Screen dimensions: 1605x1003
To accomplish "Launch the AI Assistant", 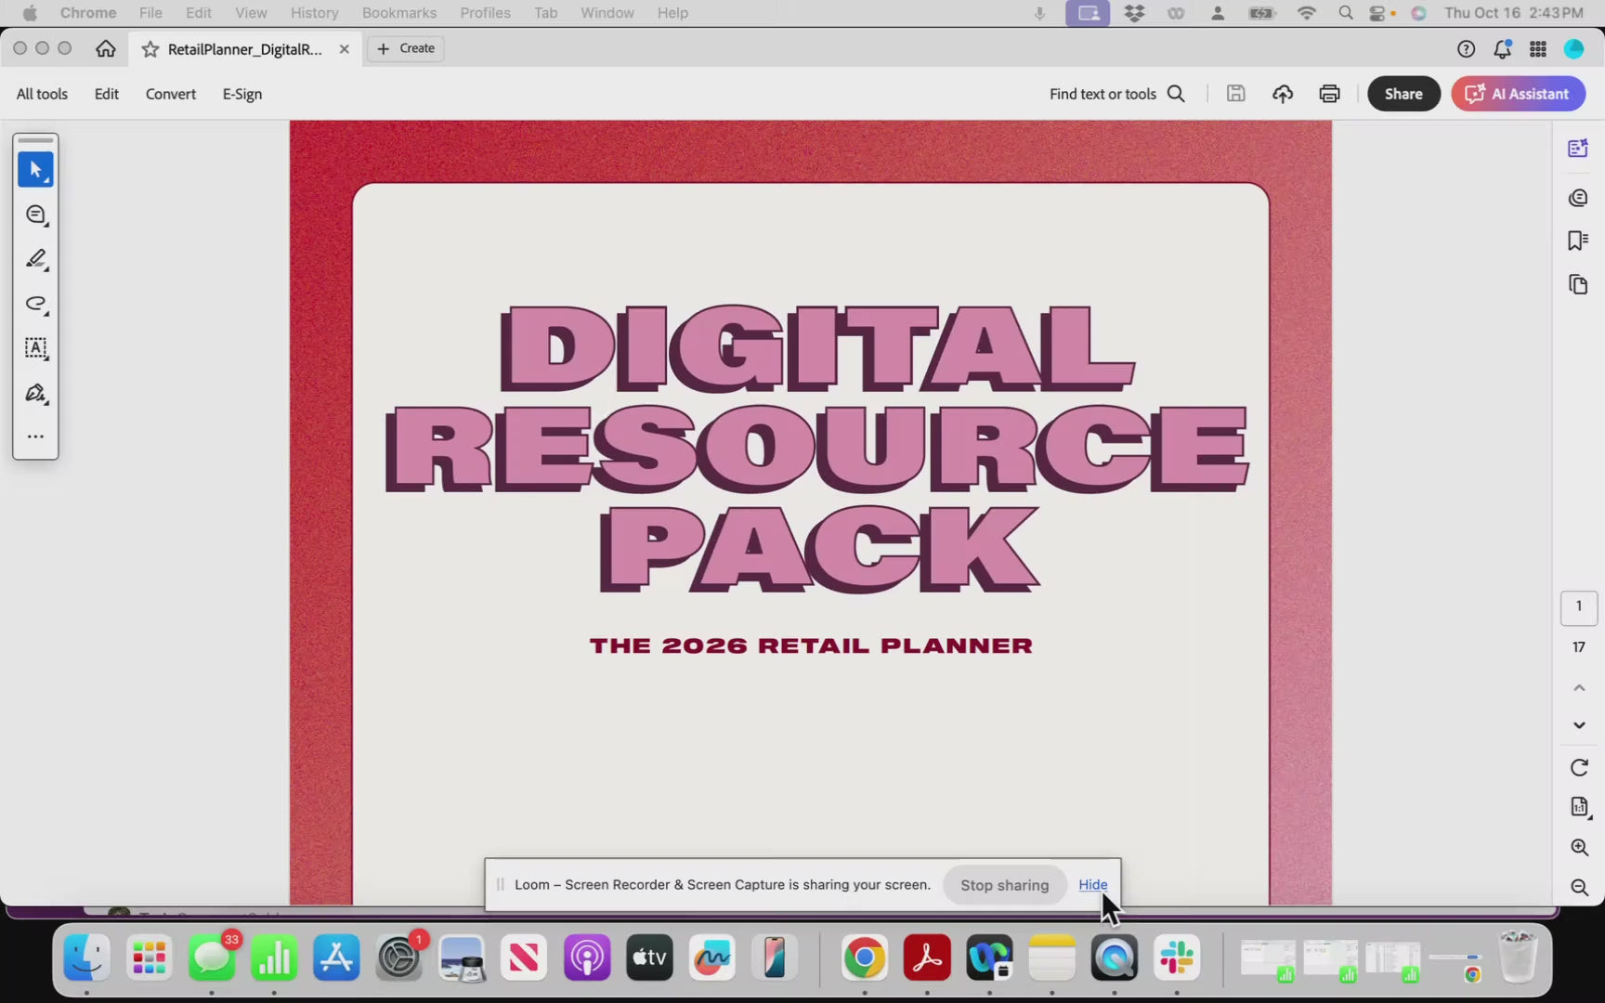I will pyautogui.click(x=1518, y=93).
